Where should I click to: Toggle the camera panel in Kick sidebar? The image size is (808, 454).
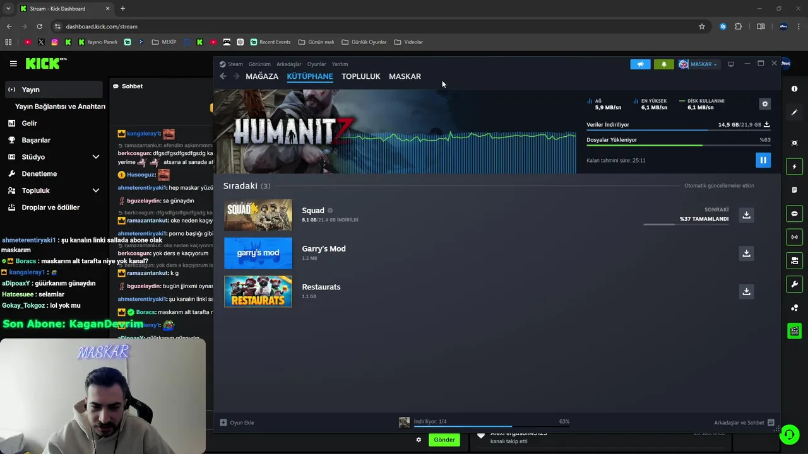click(795, 260)
